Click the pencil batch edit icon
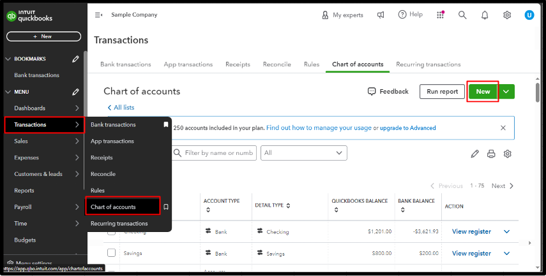This screenshot has height=276, width=546. 474,154
